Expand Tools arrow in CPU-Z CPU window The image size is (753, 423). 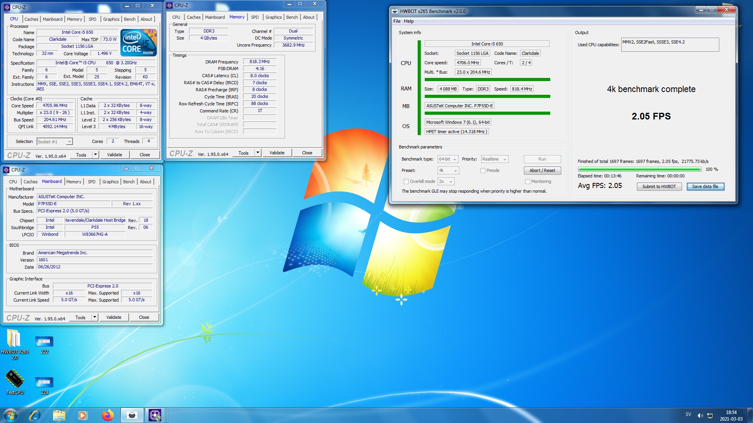[x=95, y=155]
